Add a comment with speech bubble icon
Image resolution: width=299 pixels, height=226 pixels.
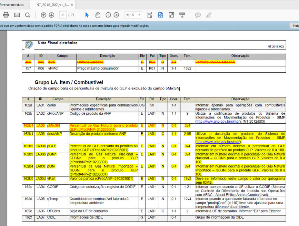[198, 15]
